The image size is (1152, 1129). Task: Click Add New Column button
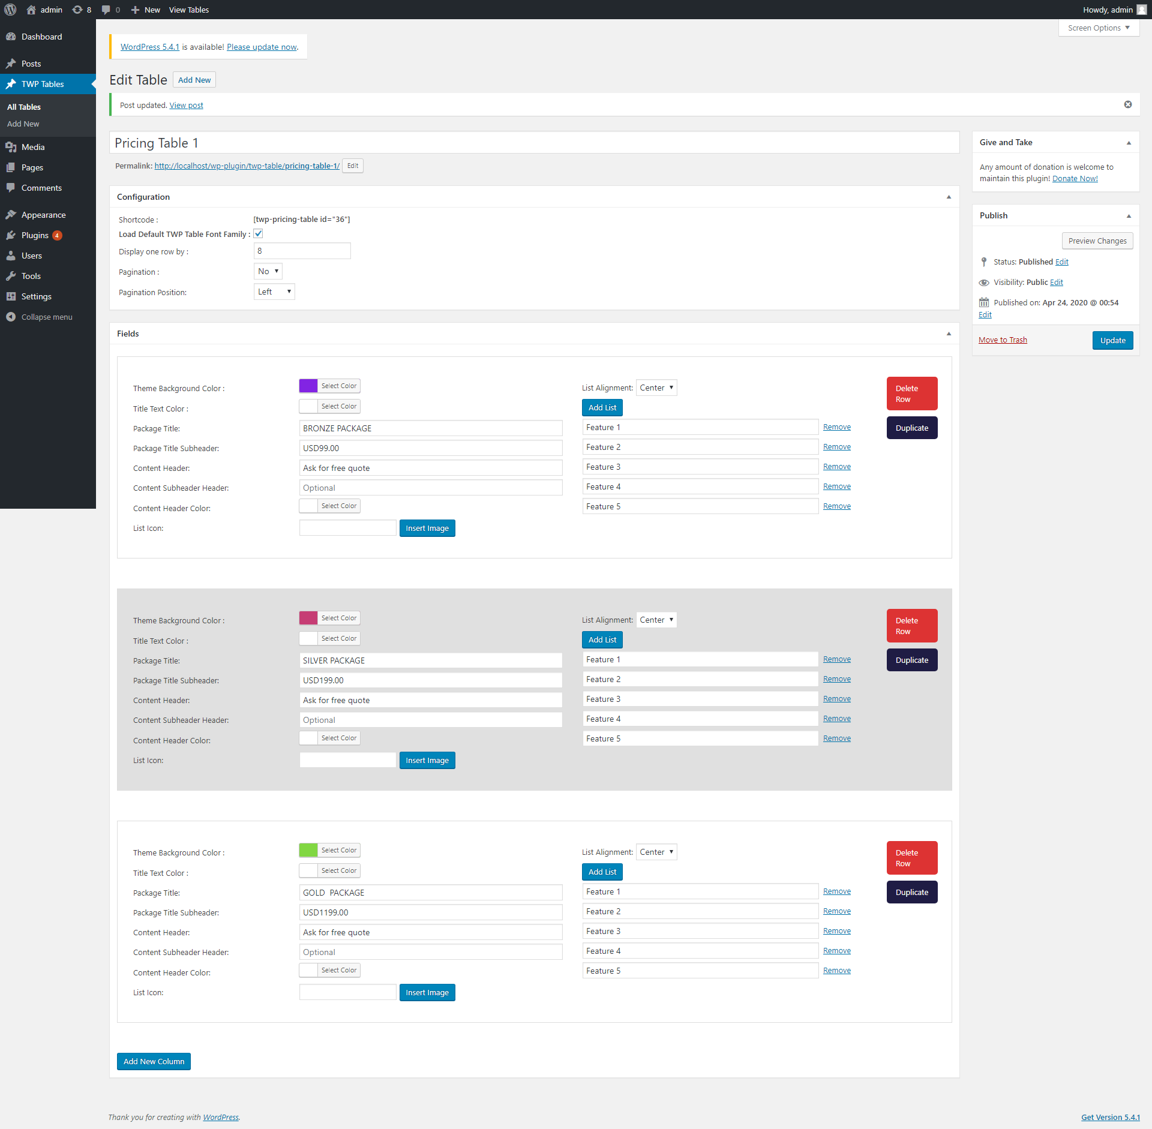[x=154, y=1061]
